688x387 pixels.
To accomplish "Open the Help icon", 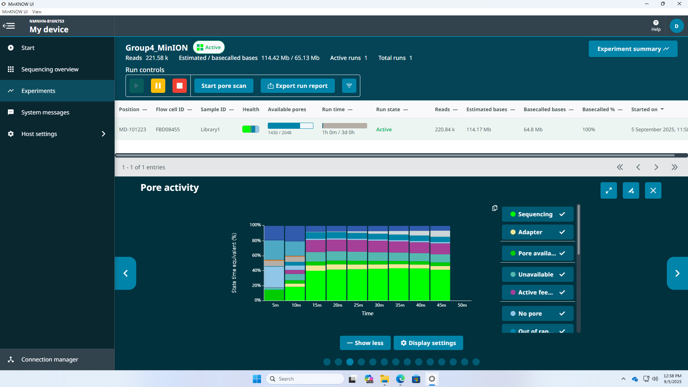I will click(655, 26).
